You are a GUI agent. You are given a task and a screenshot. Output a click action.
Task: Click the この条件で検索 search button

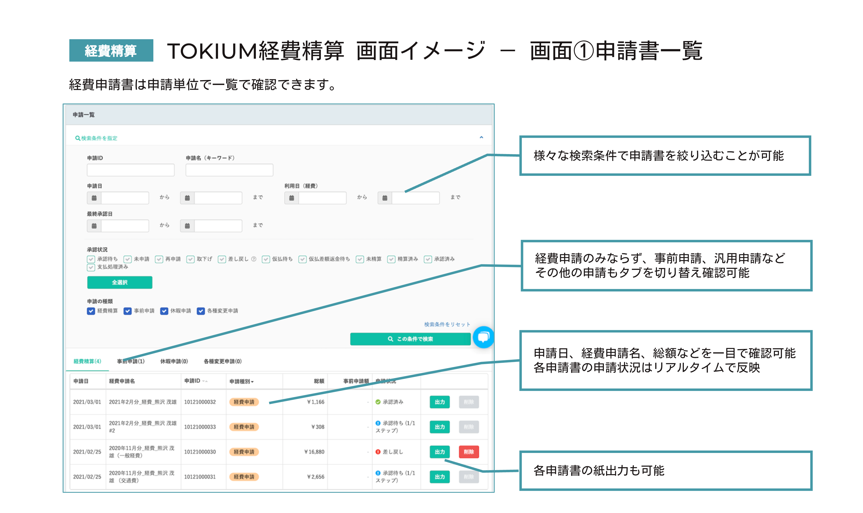click(x=410, y=339)
